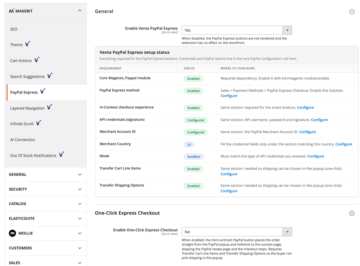Click the Magebit logo icon

pos(12,11)
